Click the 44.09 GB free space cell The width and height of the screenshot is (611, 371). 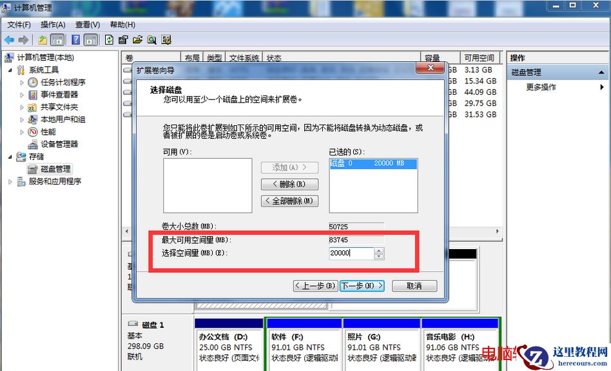point(480,92)
